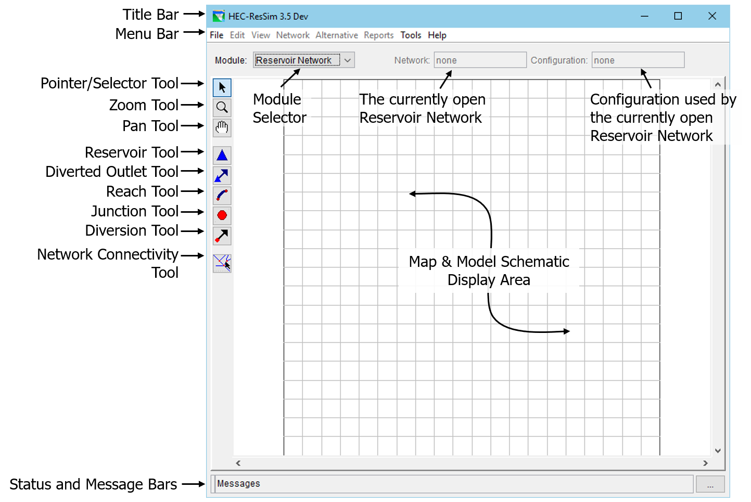Click the vertical scrollbar up arrow

pos(718,84)
